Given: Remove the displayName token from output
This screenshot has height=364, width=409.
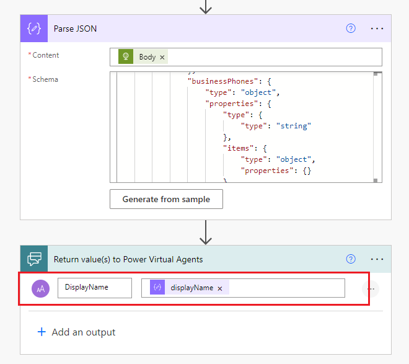Looking at the screenshot, I should tap(220, 288).
